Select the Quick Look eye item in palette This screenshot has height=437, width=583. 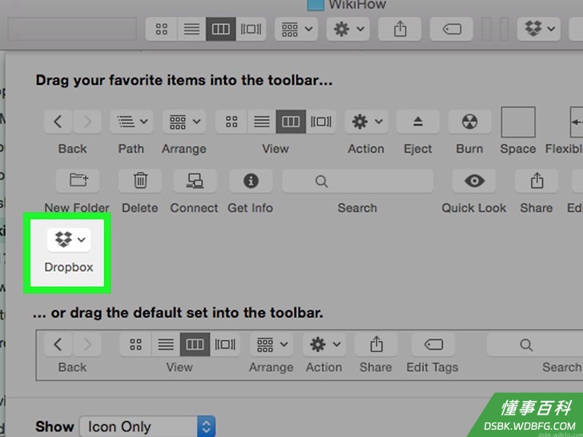pos(474,181)
